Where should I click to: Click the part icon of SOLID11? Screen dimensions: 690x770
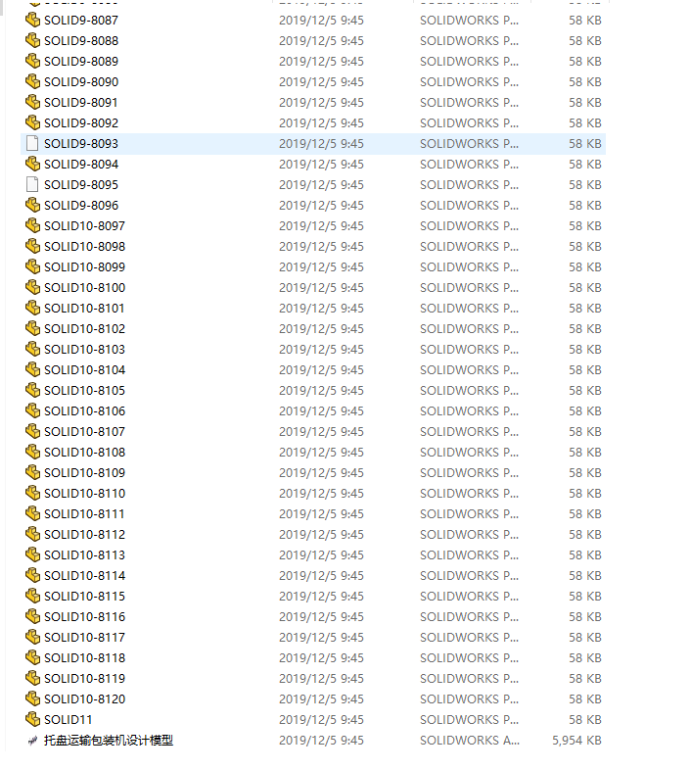(32, 719)
